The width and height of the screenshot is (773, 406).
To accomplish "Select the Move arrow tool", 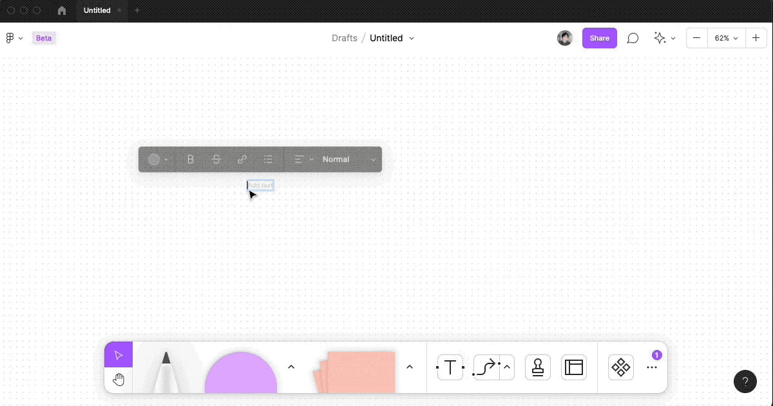I will tap(119, 355).
